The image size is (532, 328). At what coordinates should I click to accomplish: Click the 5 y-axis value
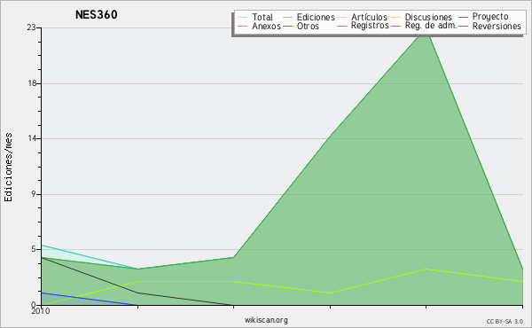point(34,249)
